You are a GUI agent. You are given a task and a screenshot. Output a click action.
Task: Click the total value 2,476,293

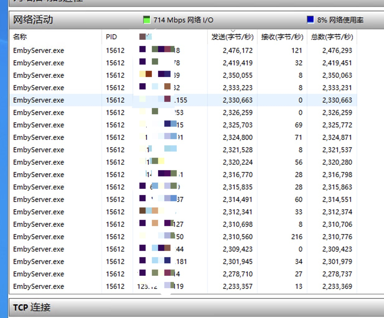pos(337,50)
